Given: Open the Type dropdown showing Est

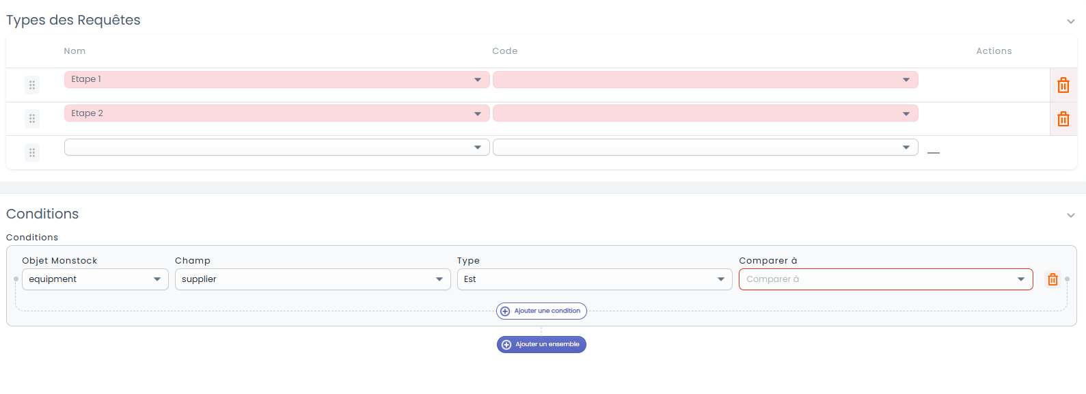Looking at the screenshot, I should 595,279.
